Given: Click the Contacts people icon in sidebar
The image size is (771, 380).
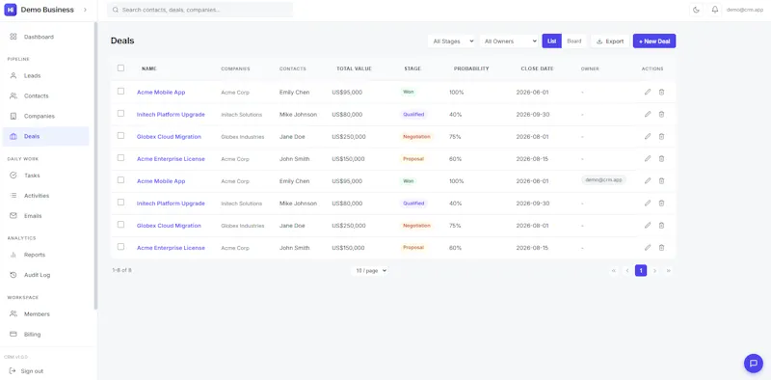Looking at the screenshot, I should coord(13,96).
